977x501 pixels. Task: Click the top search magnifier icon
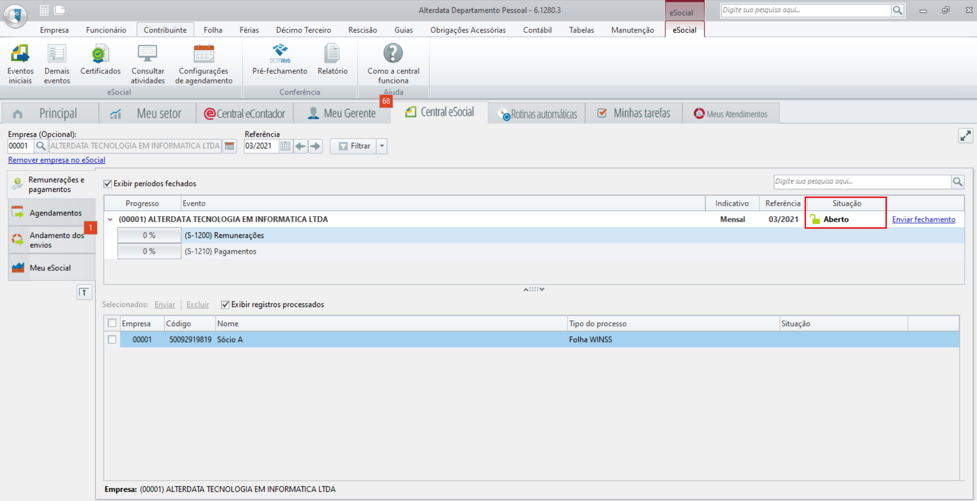(x=897, y=10)
